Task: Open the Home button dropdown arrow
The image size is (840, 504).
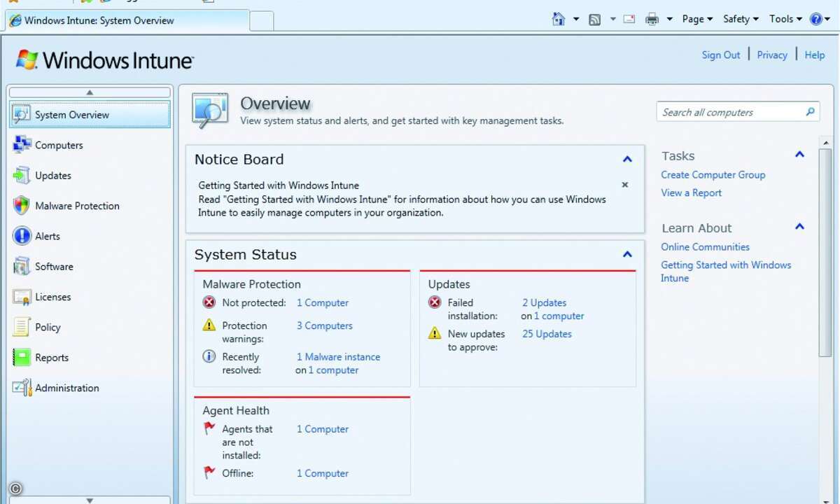Action: coord(576,20)
